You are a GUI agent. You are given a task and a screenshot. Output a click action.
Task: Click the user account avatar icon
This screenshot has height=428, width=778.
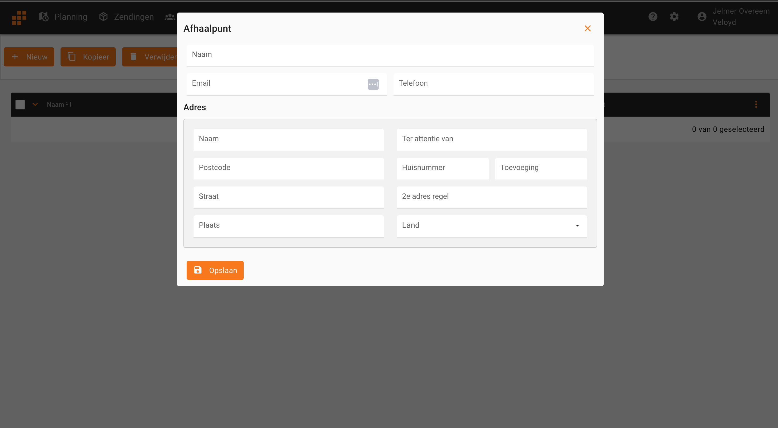pyautogui.click(x=702, y=17)
